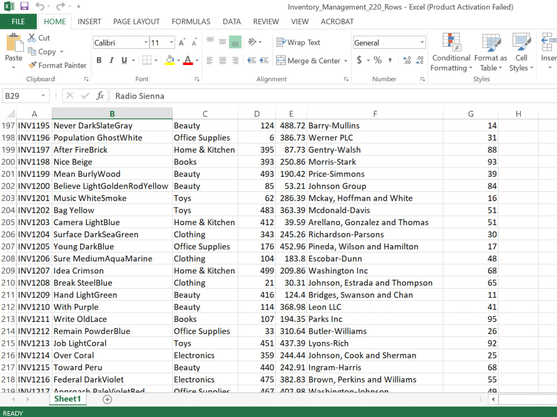Select column B header

point(113,113)
